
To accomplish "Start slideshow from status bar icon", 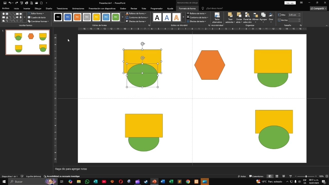I will pos(290,176).
